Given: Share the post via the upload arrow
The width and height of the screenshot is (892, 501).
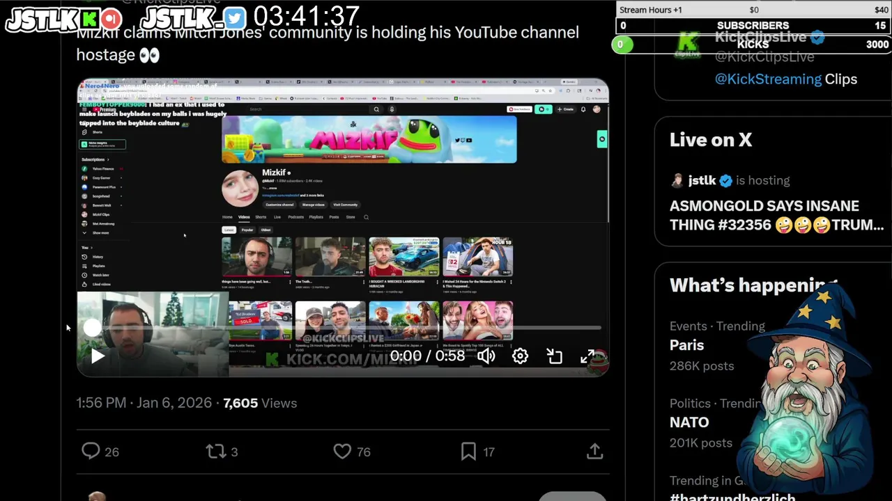Looking at the screenshot, I should pyautogui.click(x=594, y=452).
